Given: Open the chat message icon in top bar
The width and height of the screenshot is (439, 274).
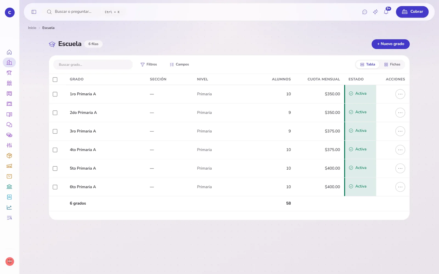Looking at the screenshot, I should coord(365,12).
